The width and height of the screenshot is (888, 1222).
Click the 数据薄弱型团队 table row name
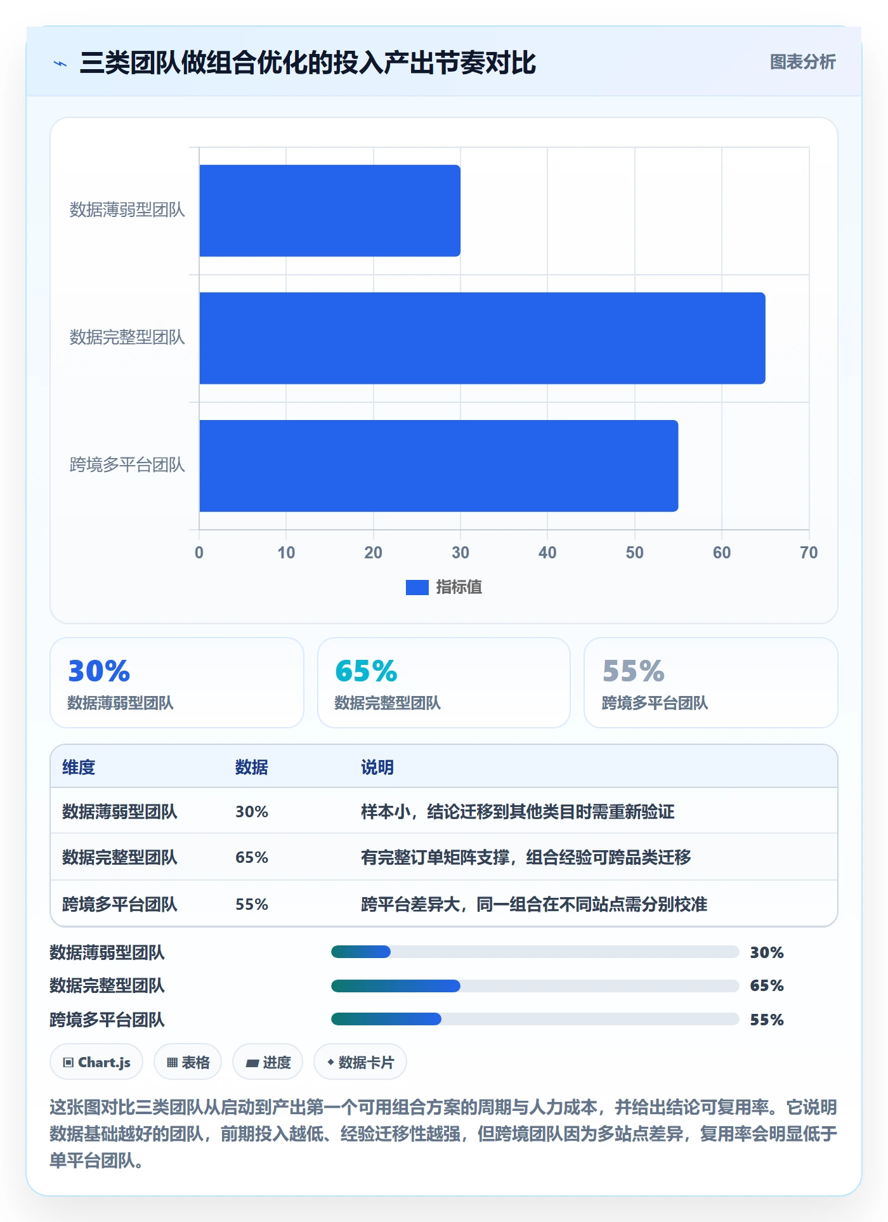point(120,811)
